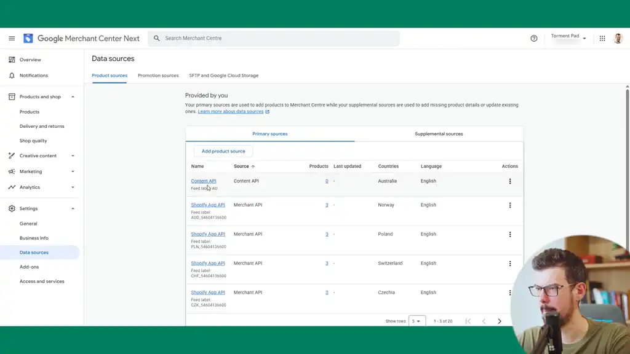Select the Overview icon in the sidebar
Image resolution: width=630 pixels, height=354 pixels.
12,59
